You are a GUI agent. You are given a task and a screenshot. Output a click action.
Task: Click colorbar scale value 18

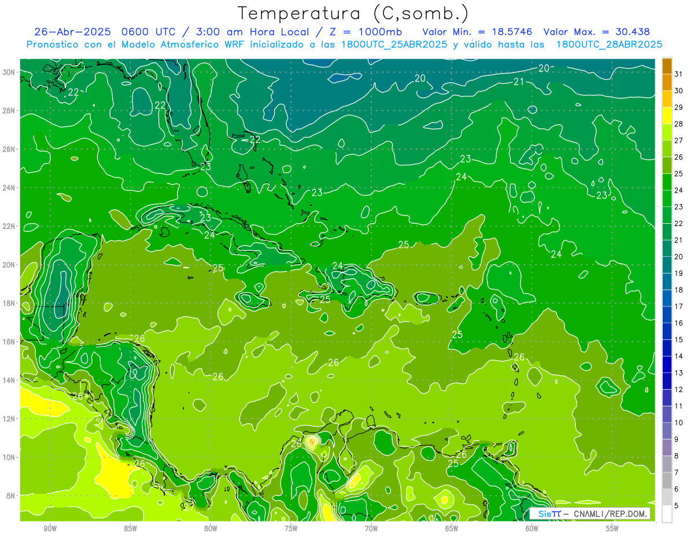[678, 290]
